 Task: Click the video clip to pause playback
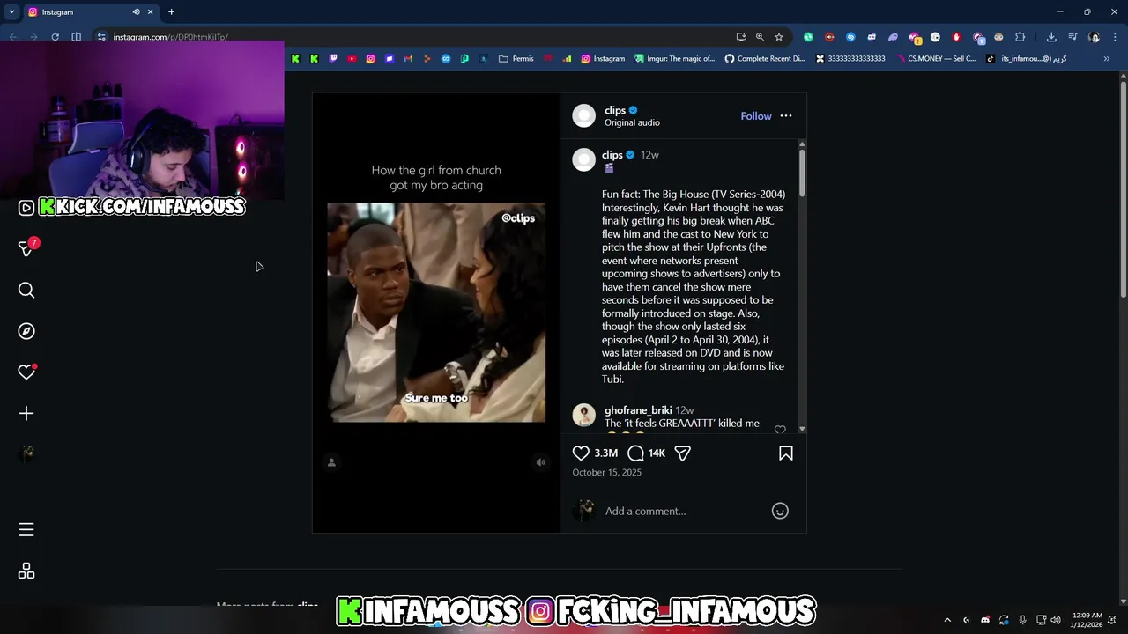(436, 313)
